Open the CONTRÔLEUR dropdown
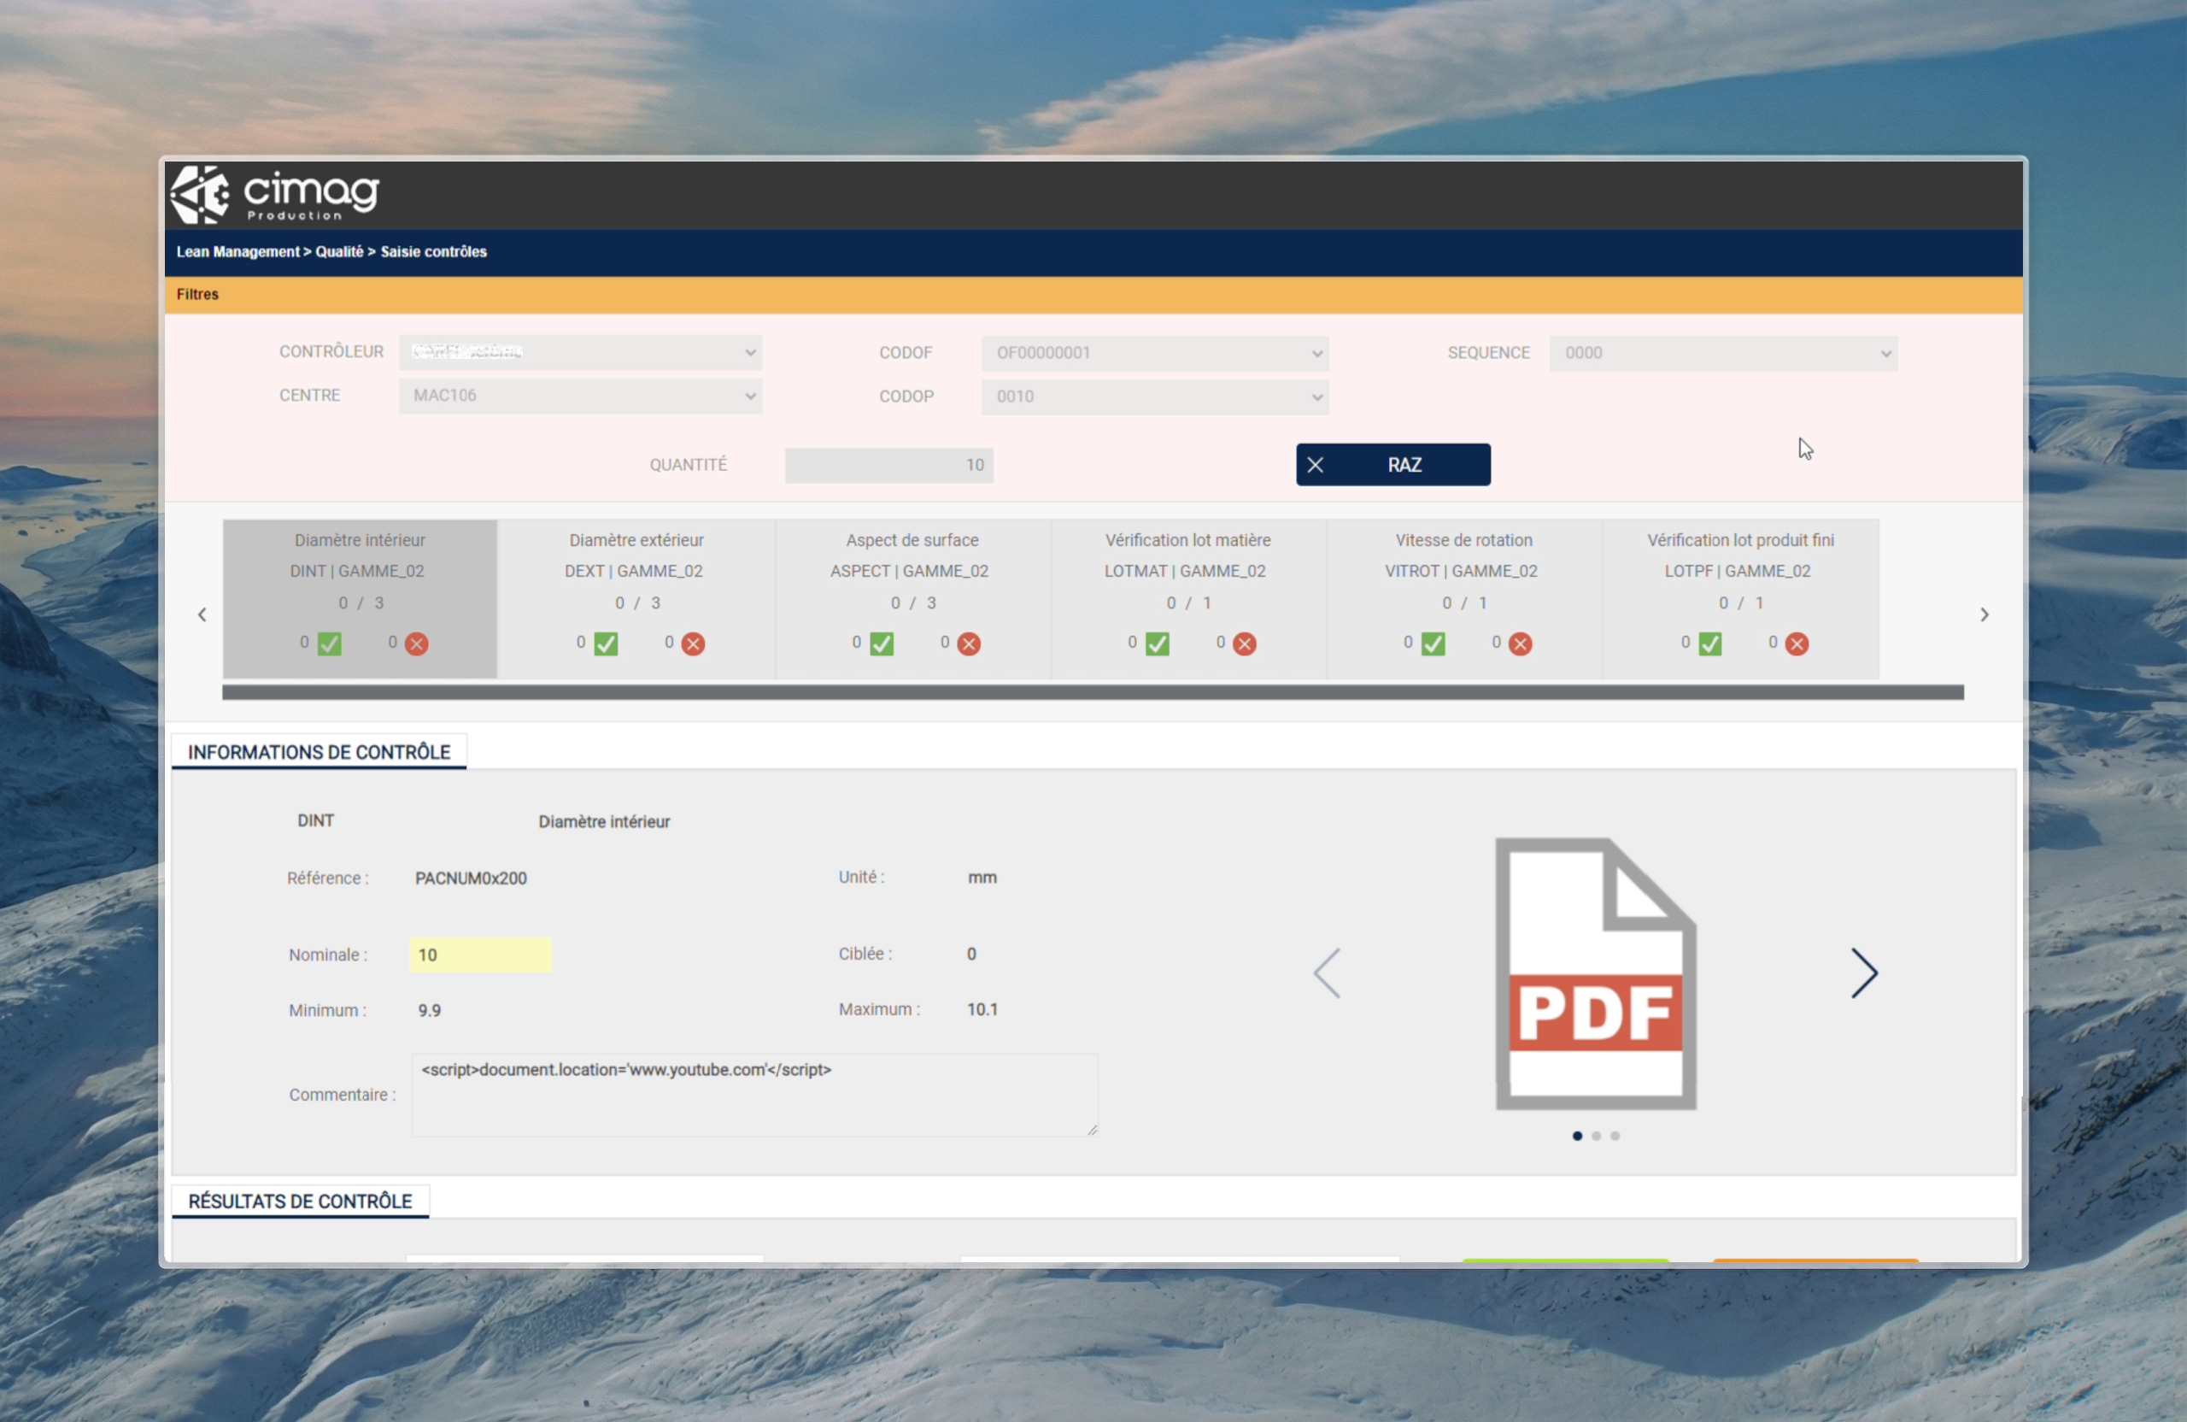The height and width of the screenshot is (1422, 2187). point(580,353)
